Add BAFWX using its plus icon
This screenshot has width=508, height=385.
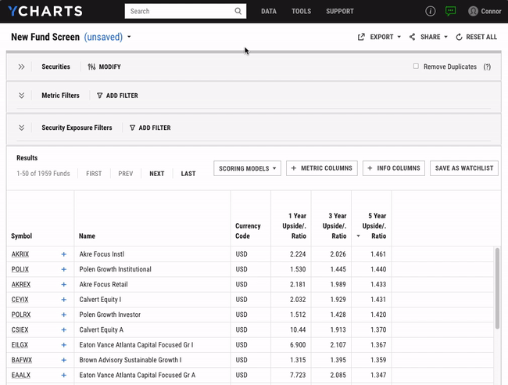[64, 360]
